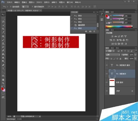
Task: Select the Clone Stamp tool
Action: 3,43
